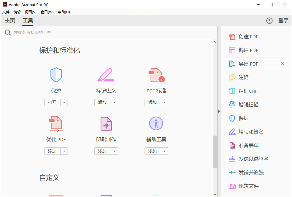
Task: Expand the dropdown arrow next to 打开
Action: point(64,102)
